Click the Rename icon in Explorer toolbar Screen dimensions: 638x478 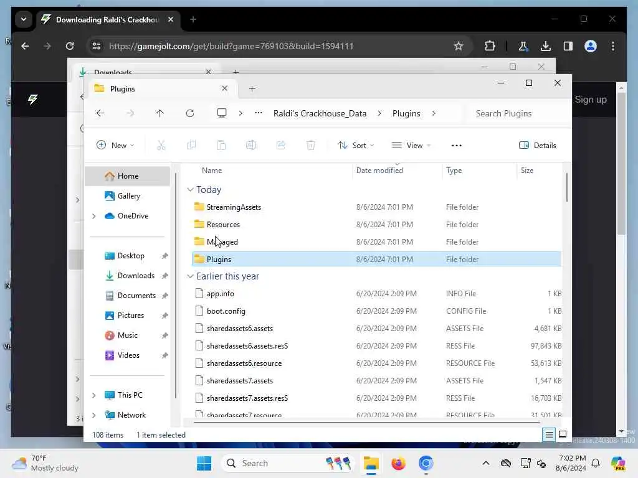250,145
